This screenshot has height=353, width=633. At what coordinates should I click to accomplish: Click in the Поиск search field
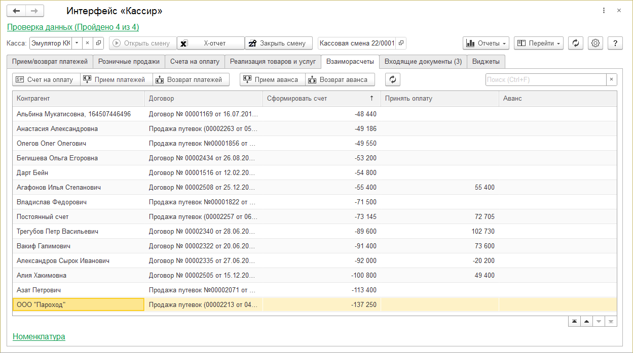545,79
